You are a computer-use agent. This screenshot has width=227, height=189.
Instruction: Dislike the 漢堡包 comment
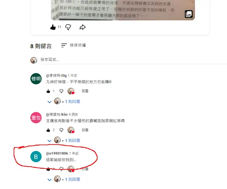pos(61,130)
